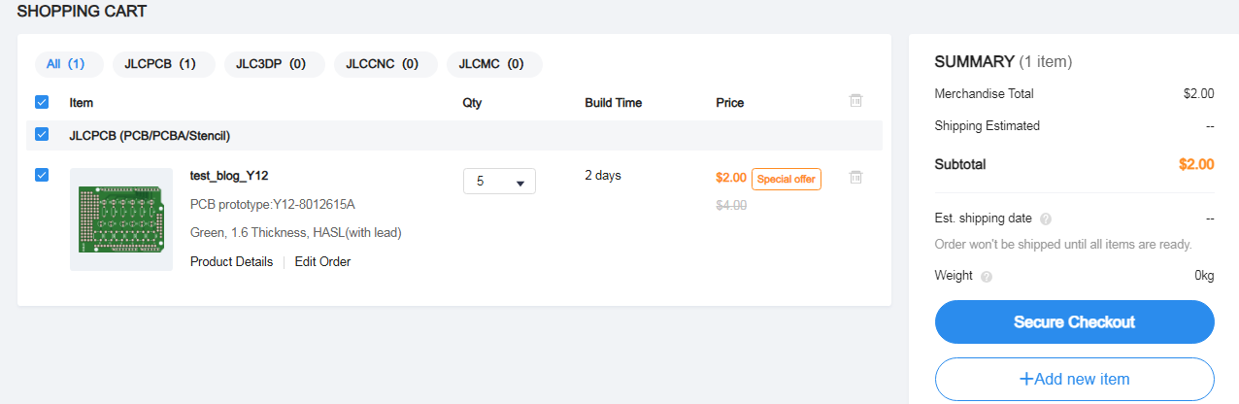The height and width of the screenshot is (404, 1239).
Task: Click the test_blog_Y12 item title
Action: (x=229, y=176)
